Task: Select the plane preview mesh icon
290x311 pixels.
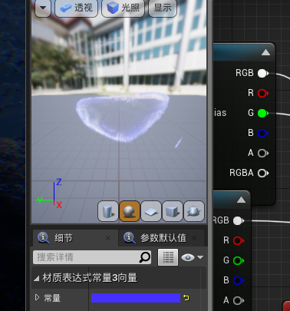Action: tap(151, 211)
